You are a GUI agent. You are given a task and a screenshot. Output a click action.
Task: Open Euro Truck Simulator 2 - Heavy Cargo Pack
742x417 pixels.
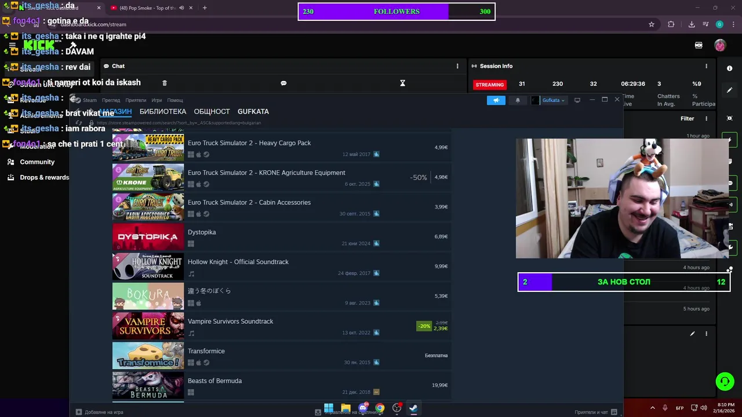[281, 148]
